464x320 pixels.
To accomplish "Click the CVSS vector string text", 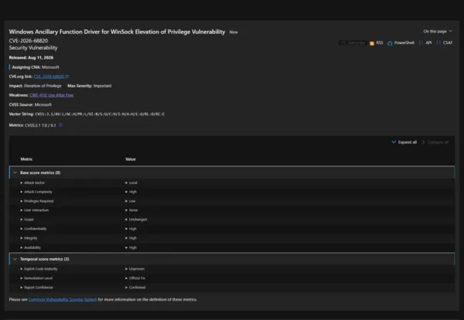I will pyautogui.click(x=100, y=114).
